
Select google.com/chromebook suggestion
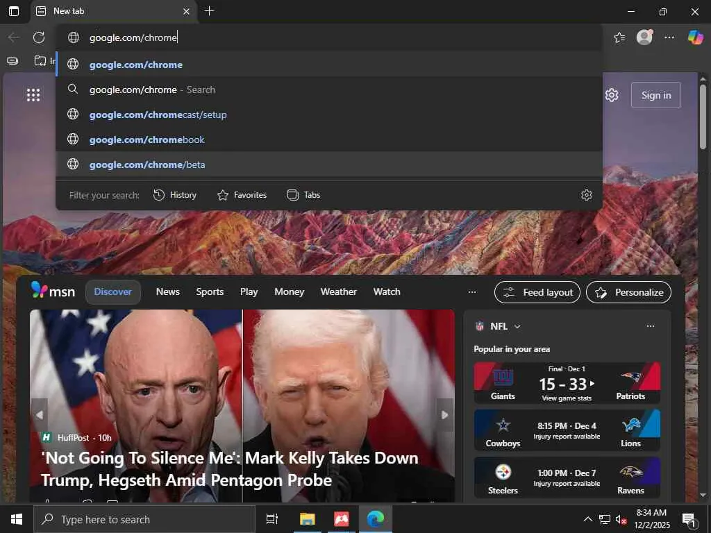(x=329, y=139)
